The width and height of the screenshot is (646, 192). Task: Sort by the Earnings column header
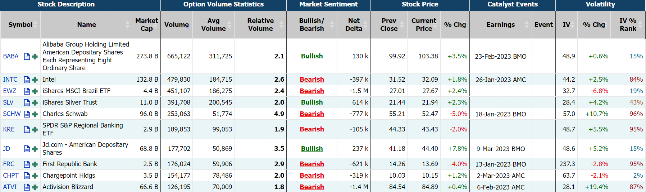500,25
